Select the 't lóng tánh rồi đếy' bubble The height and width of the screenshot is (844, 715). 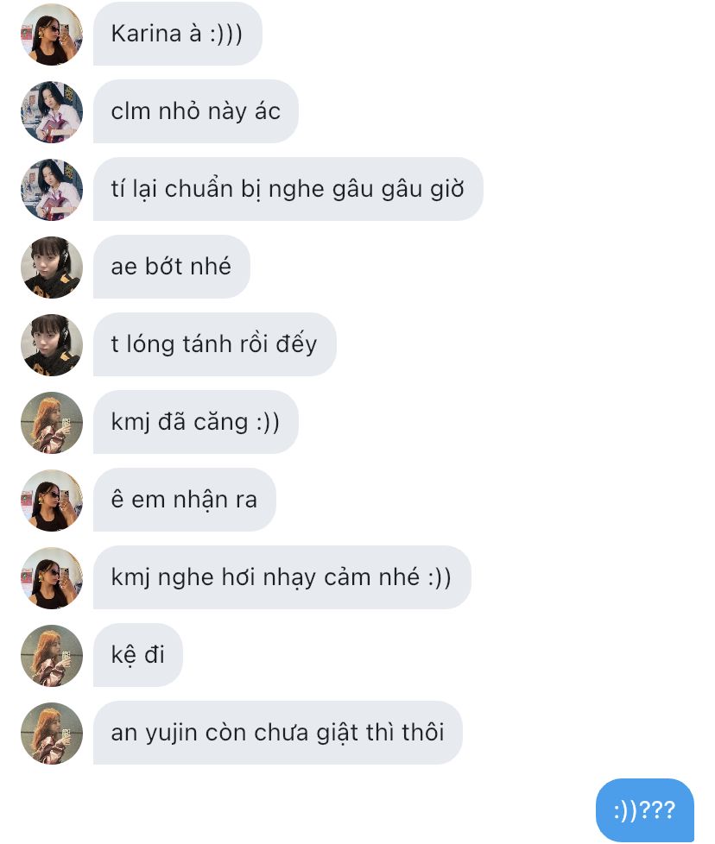(x=215, y=344)
